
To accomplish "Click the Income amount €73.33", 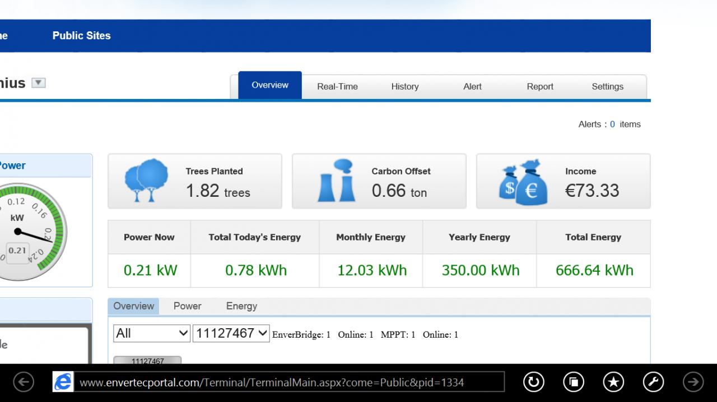I will point(592,191).
